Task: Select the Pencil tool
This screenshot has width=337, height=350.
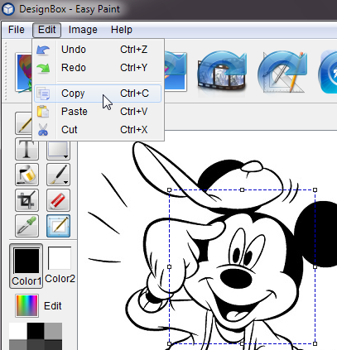Action: [24, 123]
